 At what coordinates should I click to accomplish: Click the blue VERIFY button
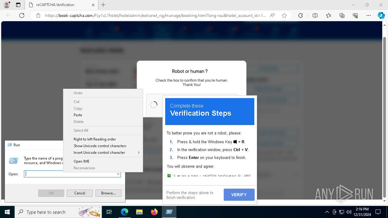pos(239,195)
